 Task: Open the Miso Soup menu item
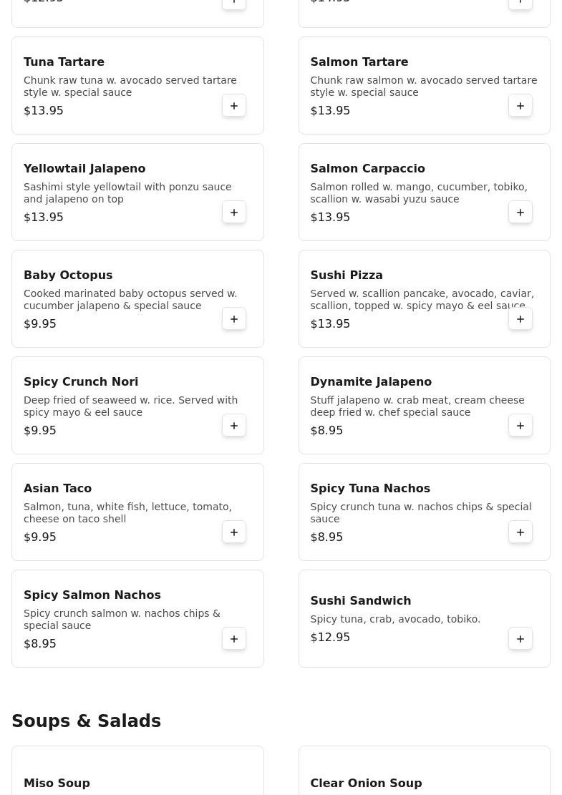pyautogui.click(x=57, y=784)
